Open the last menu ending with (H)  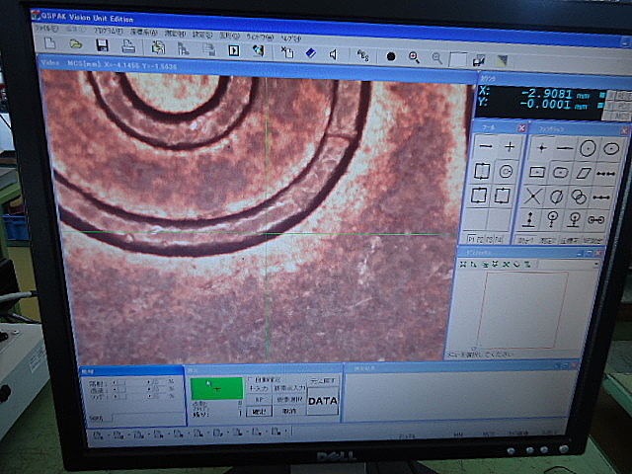point(290,39)
